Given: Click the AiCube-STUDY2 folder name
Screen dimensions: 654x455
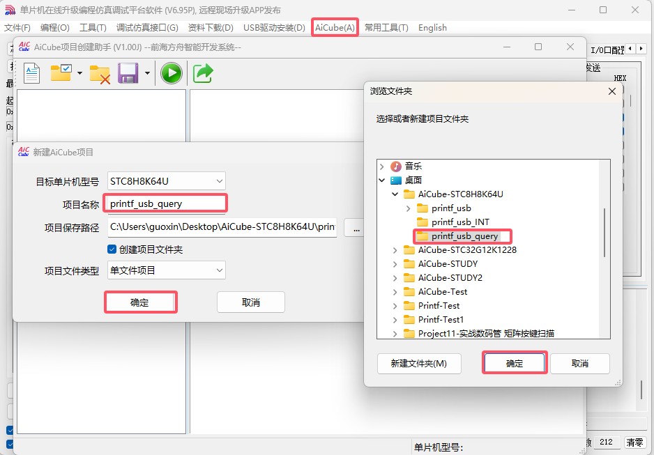Looking at the screenshot, I should [450, 278].
